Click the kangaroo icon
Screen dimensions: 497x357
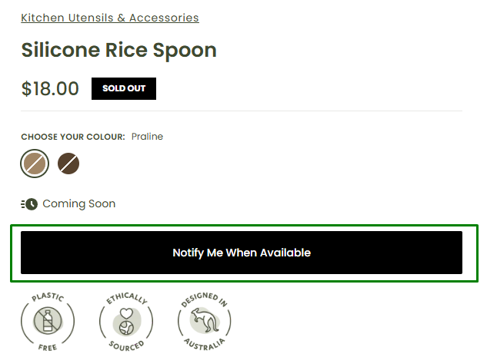(205, 320)
